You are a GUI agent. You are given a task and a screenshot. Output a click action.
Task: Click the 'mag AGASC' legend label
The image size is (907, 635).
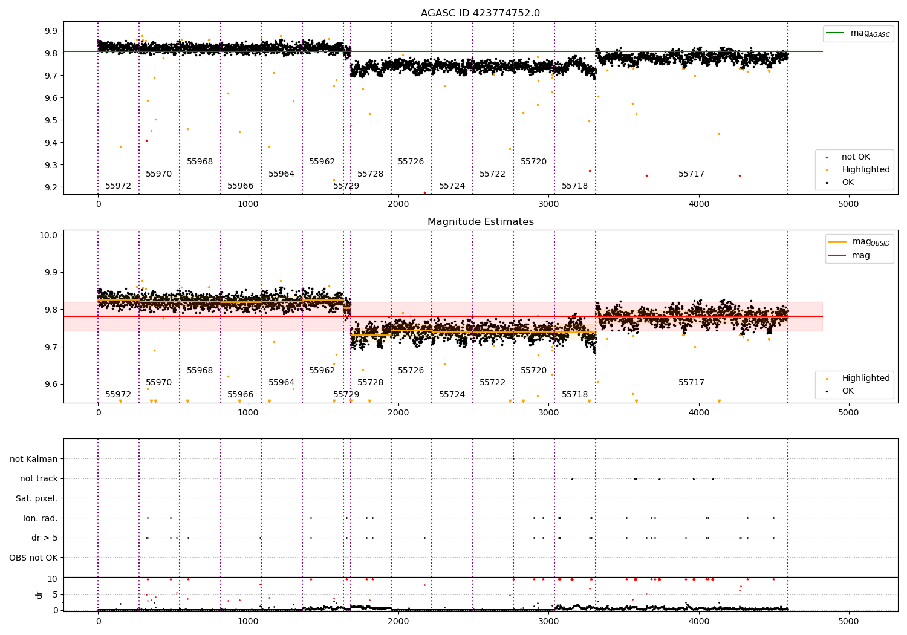coord(870,33)
